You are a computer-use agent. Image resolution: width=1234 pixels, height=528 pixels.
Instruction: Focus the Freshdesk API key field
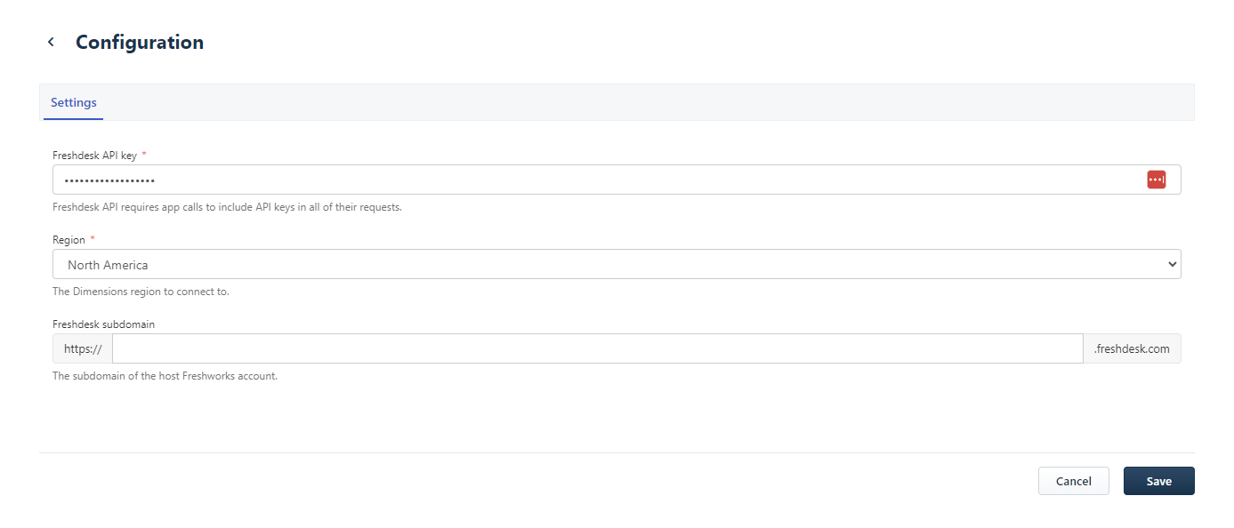[587, 180]
